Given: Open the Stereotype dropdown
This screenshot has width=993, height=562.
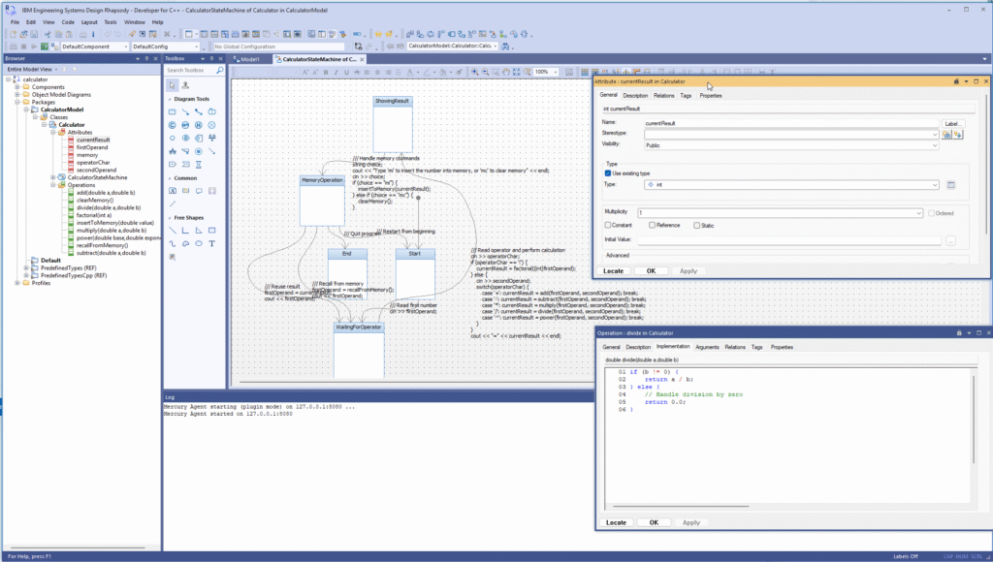Looking at the screenshot, I should click(935, 134).
